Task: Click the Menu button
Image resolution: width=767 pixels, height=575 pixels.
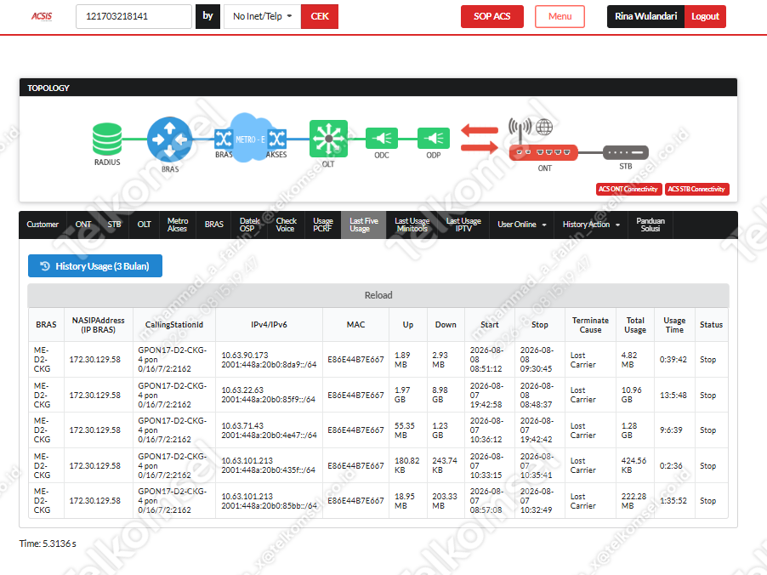Action: [x=560, y=17]
